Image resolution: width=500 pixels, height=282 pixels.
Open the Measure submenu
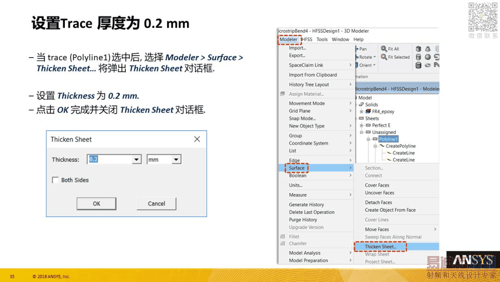click(316, 195)
